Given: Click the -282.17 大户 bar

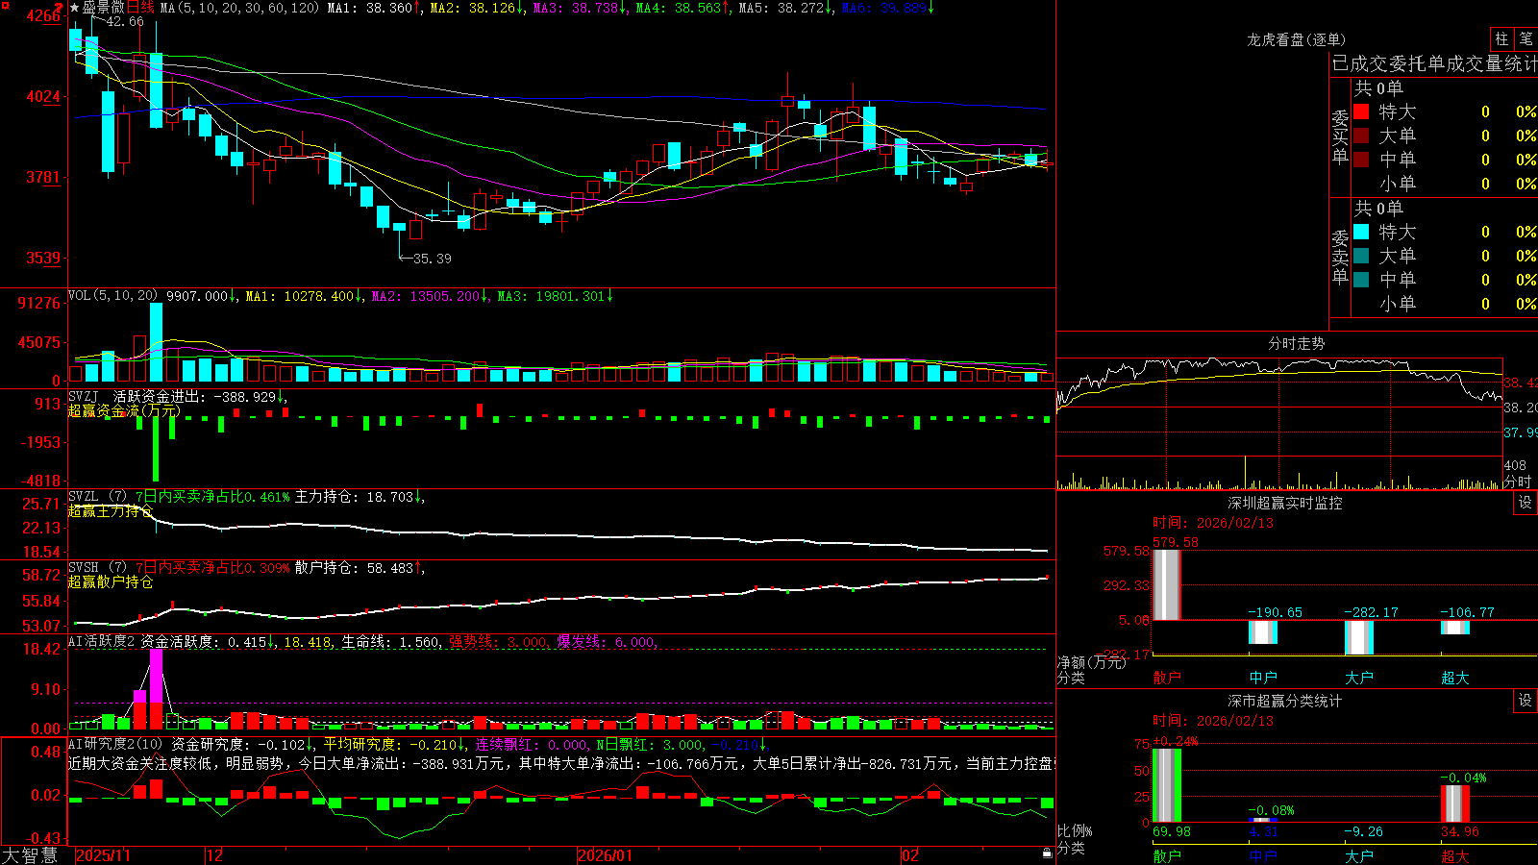Looking at the screenshot, I should [1359, 637].
